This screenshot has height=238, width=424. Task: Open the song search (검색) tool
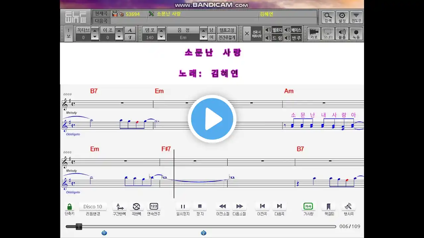[328, 17]
